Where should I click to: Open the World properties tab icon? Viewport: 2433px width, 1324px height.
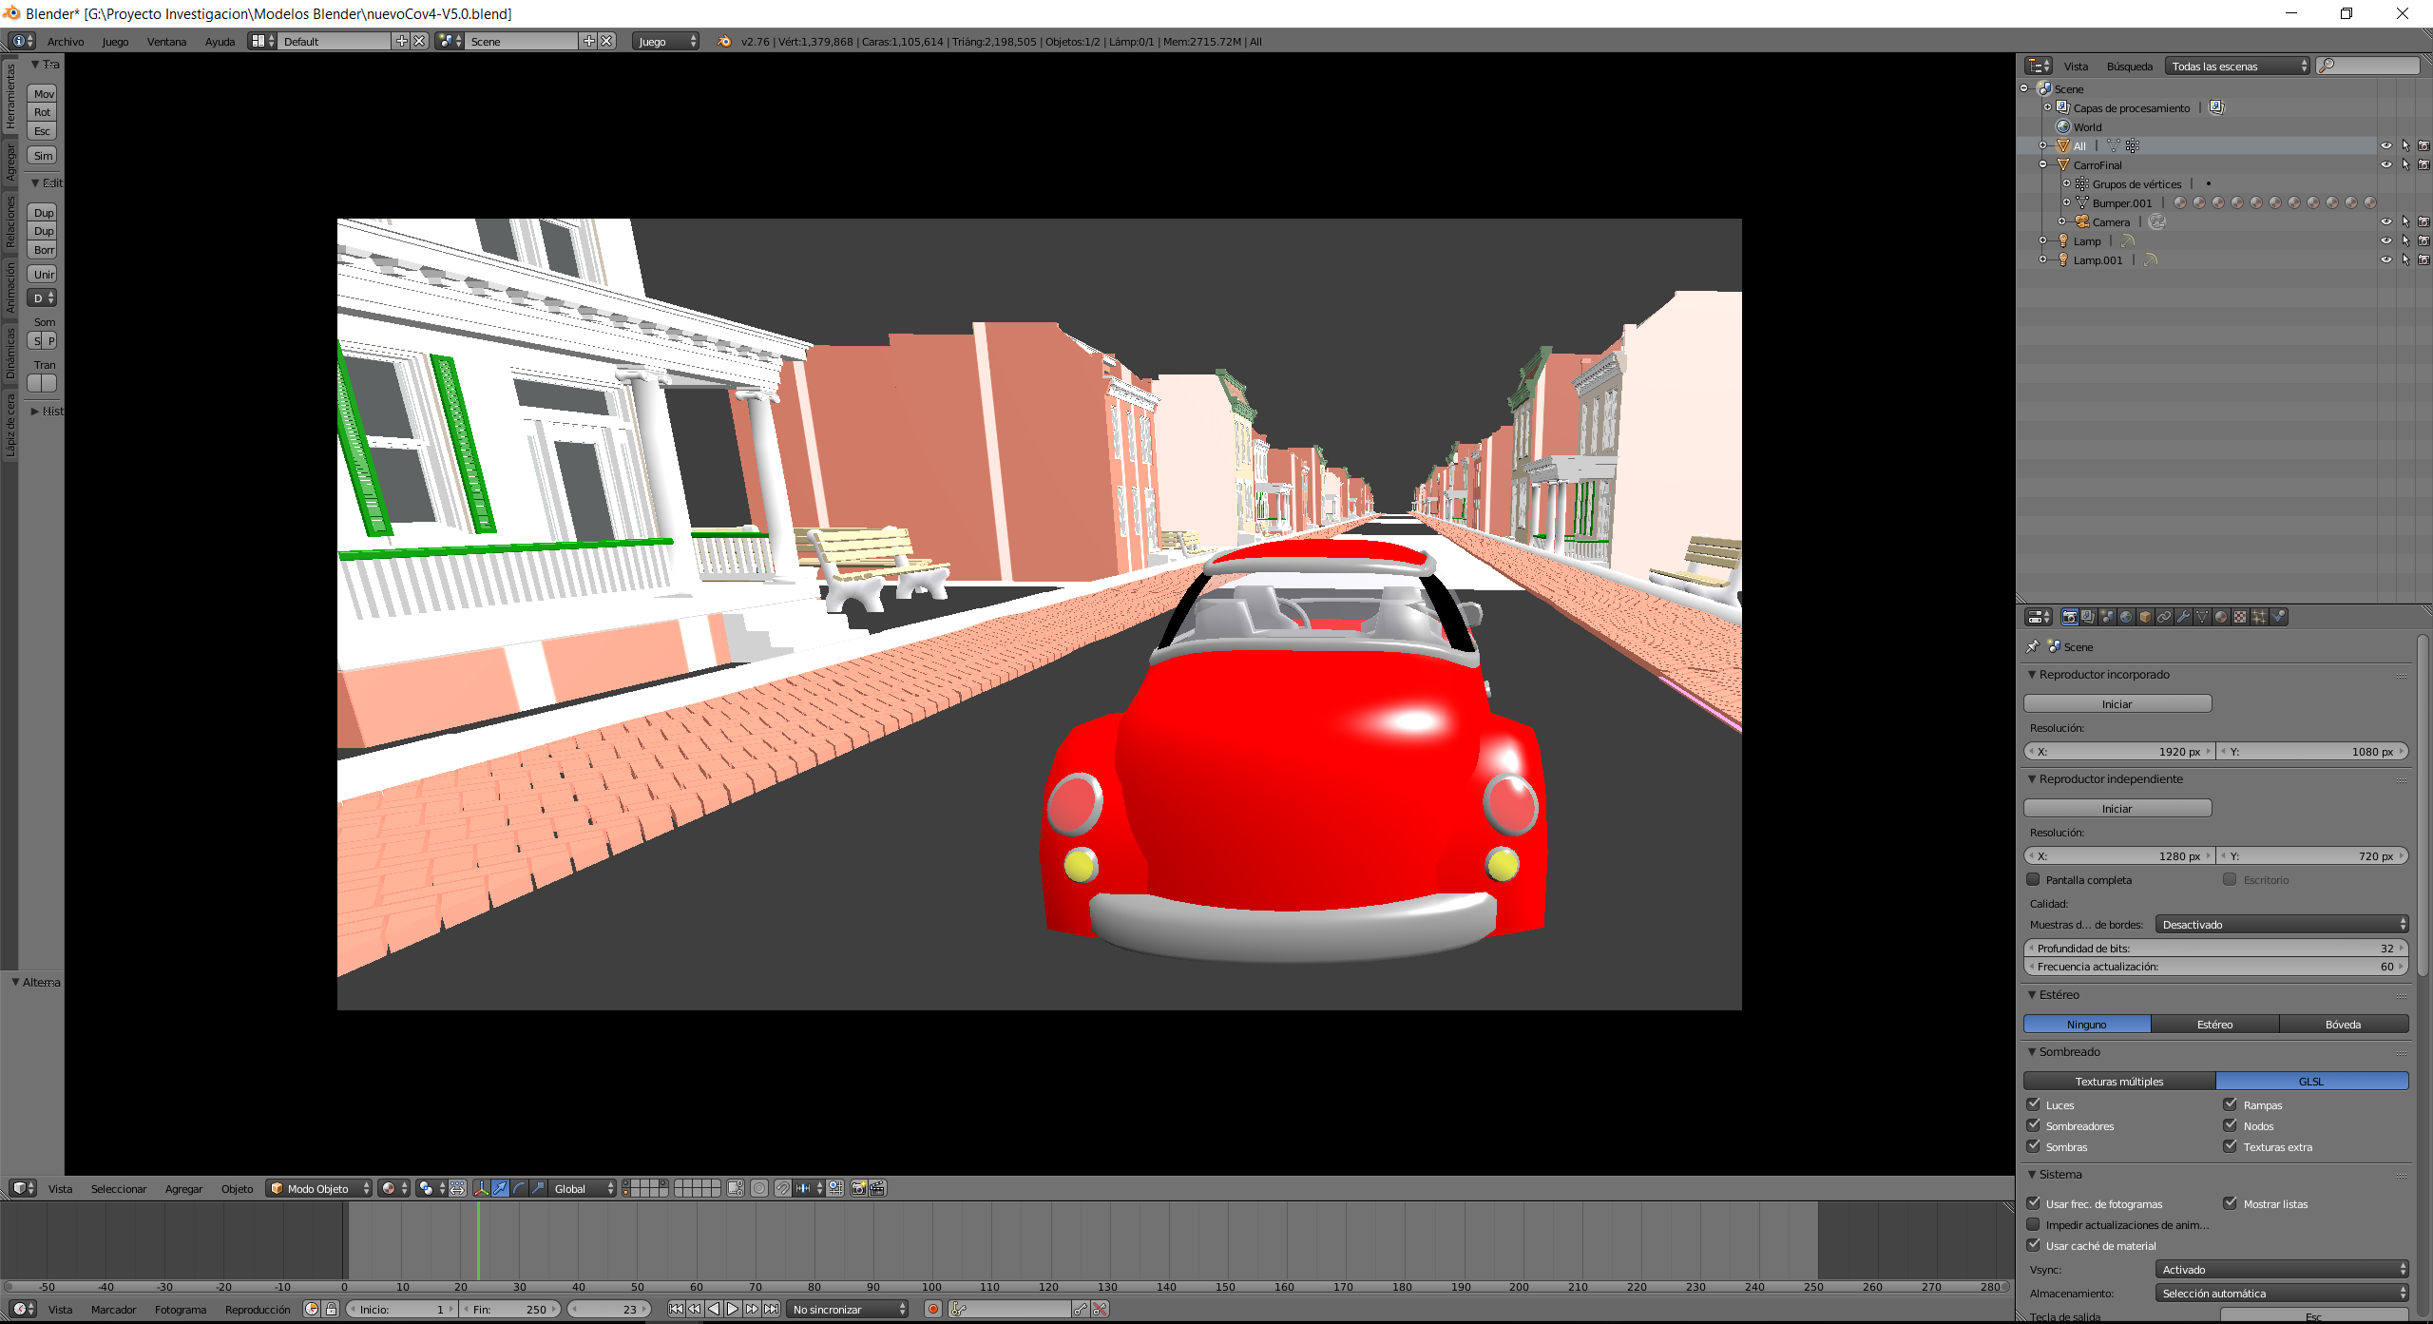click(2126, 617)
